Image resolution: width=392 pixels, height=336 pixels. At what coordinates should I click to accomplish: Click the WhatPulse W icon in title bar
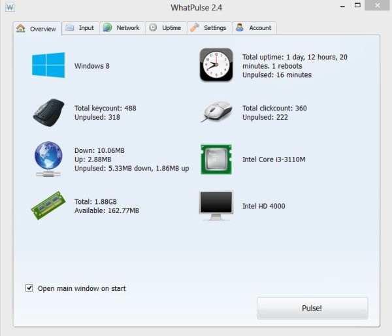(x=10, y=7)
